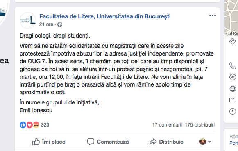View the 17 comentarii link

(167, 125)
